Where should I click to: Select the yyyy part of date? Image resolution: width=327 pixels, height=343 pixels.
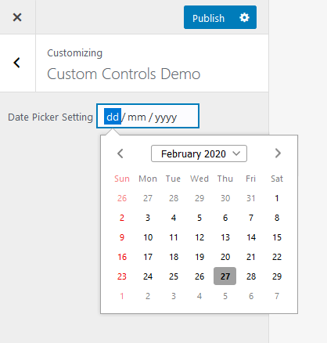166,117
